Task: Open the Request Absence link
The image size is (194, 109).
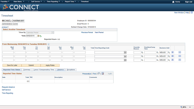Action: click(x=8, y=87)
